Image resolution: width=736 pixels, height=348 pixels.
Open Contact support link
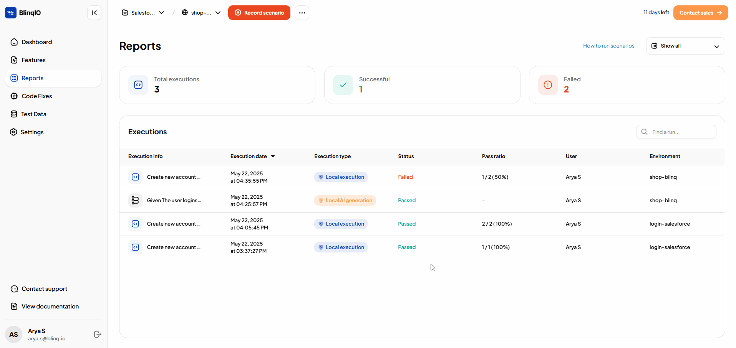(44, 289)
